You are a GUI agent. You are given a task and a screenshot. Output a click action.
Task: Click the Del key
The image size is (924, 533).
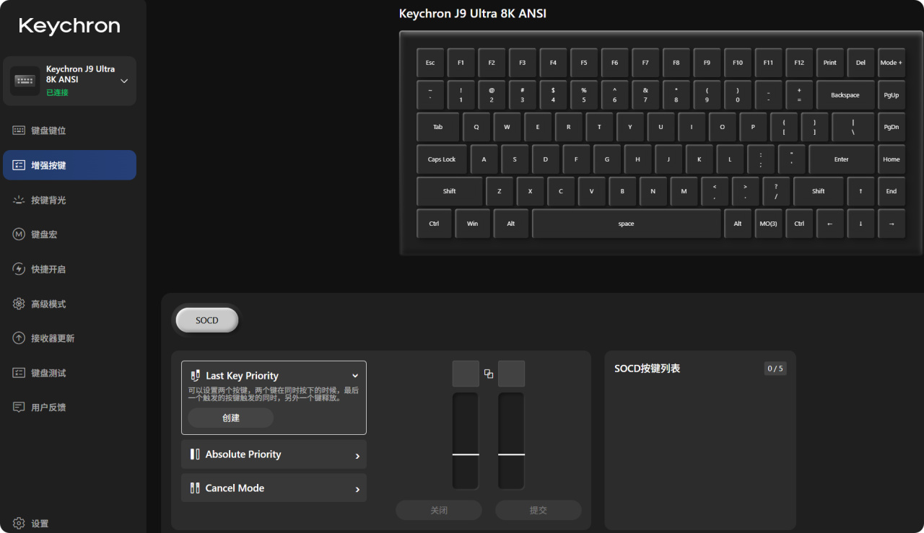860,63
